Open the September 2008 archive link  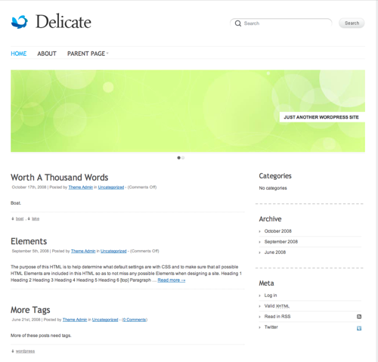(x=281, y=242)
